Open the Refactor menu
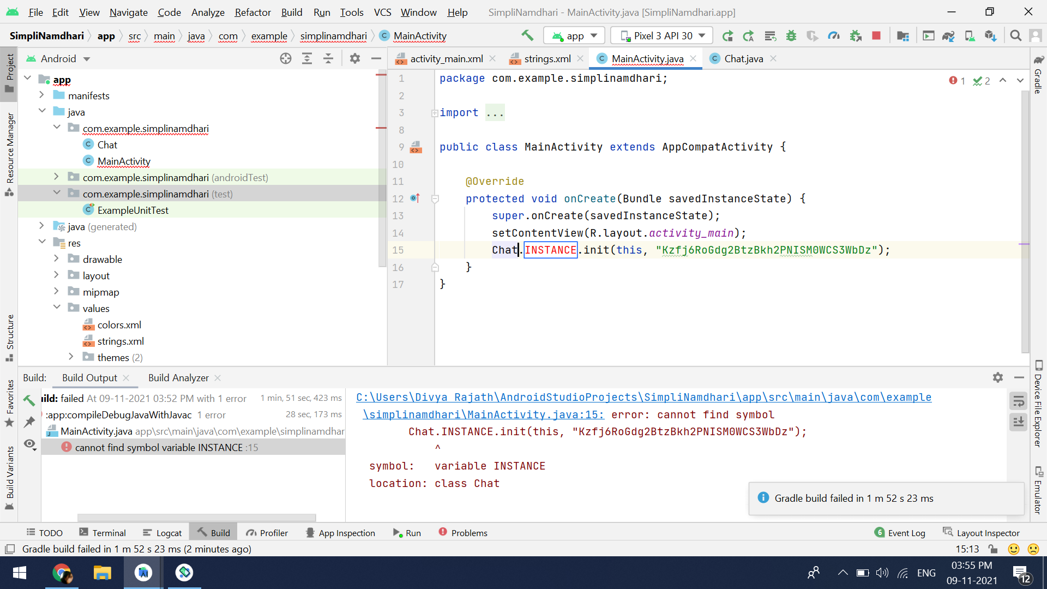1047x589 pixels. 252,12
